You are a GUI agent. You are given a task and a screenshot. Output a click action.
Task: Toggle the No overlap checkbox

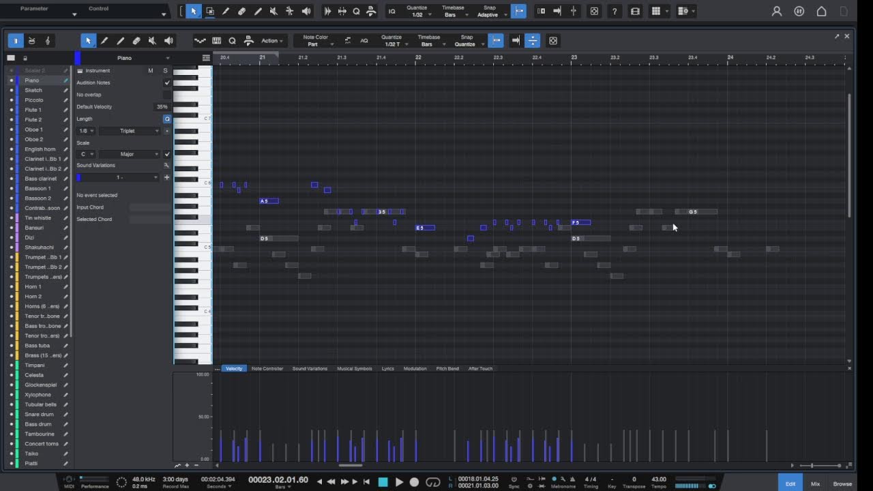167,95
